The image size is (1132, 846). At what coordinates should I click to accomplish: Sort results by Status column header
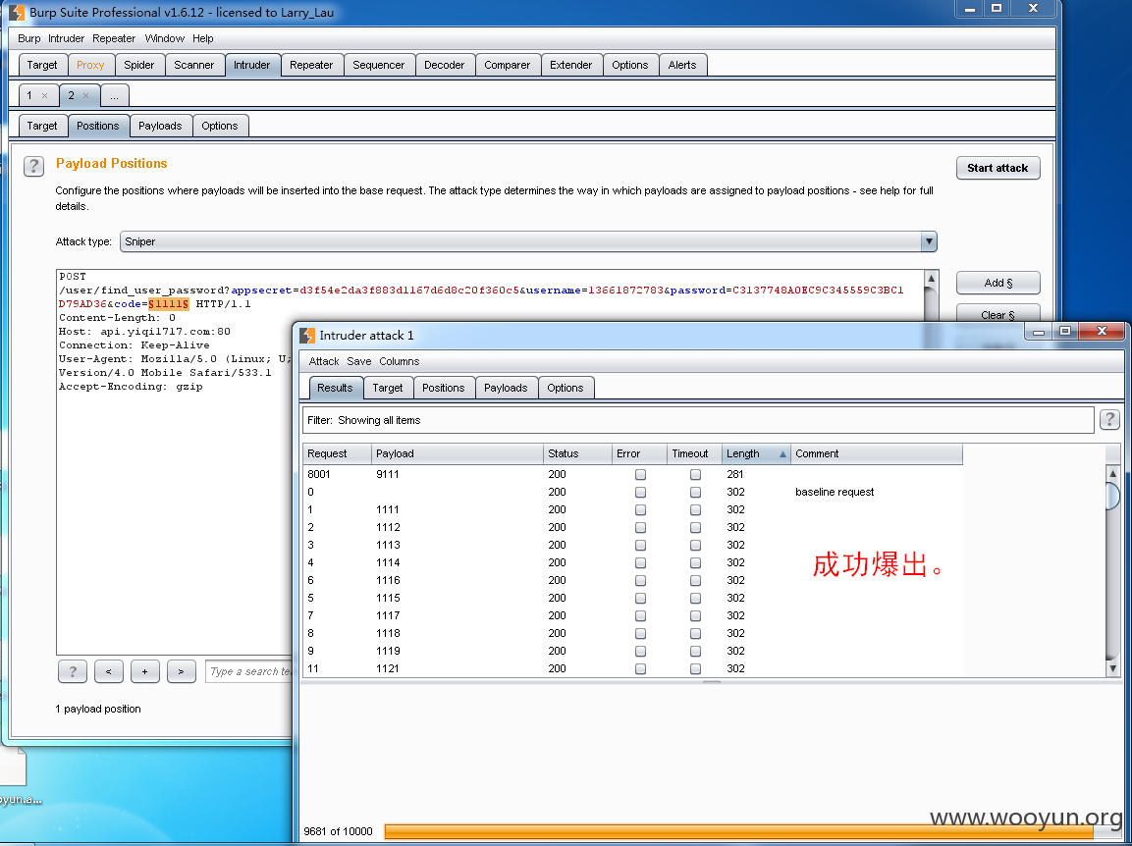pyautogui.click(x=577, y=453)
